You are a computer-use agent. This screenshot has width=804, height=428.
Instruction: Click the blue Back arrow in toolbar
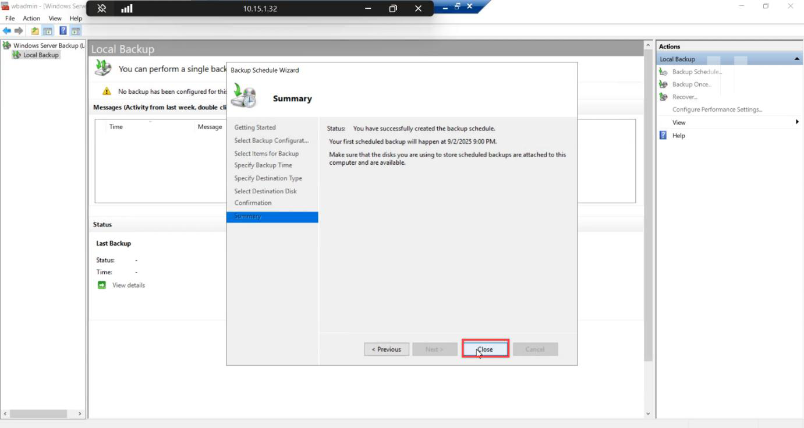[7, 31]
